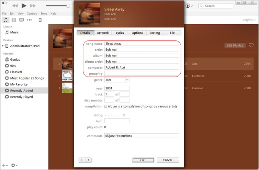The height and width of the screenshot is (170, 259).
Task: Click the next song arrow button
Action: pyautogui.click(x=88, y=160)
